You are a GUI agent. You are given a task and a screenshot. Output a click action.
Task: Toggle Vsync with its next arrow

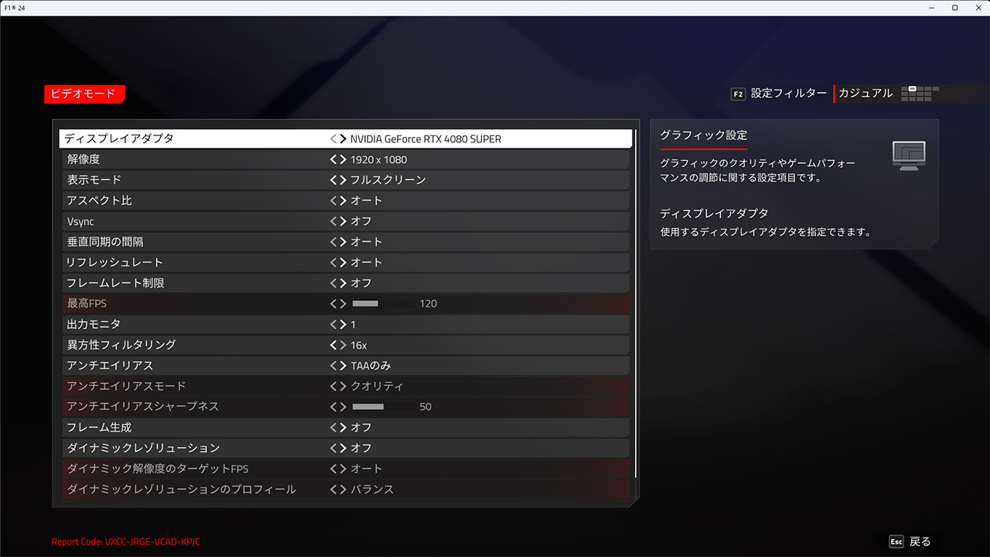(x=343, y=221)
